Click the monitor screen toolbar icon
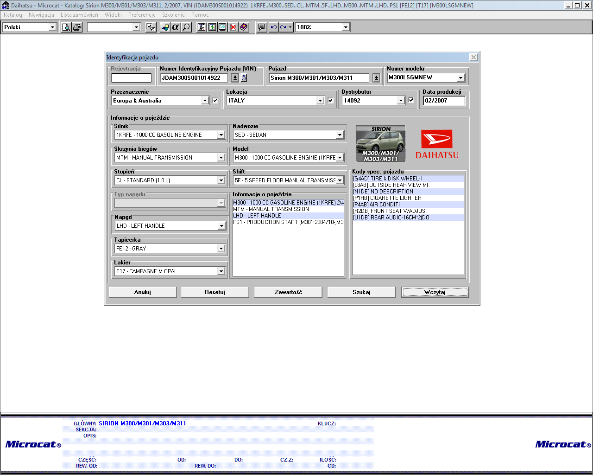593x475 pixels. point(223,27)
